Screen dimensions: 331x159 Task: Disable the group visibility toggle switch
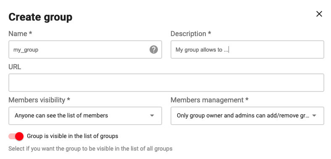16,136
